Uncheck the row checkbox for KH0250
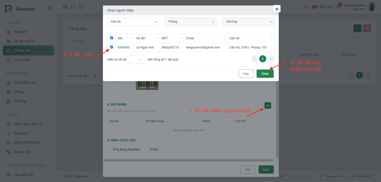This screenshot has width=381, height=182. point(112,47)
